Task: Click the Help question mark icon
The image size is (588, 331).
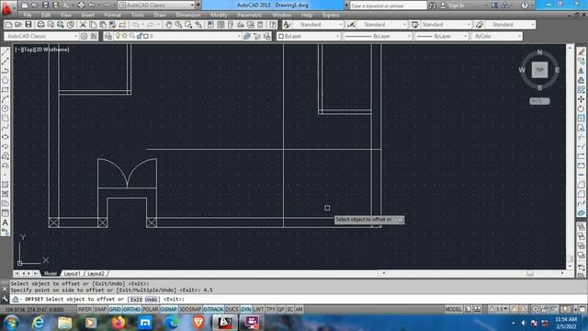Action: coord(525,6)
